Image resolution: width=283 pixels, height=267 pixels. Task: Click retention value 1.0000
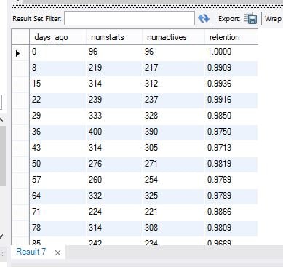231,52
